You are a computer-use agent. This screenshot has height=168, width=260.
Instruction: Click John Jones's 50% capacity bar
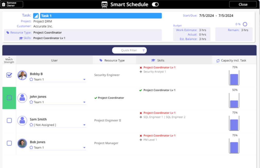pos(234,101)
